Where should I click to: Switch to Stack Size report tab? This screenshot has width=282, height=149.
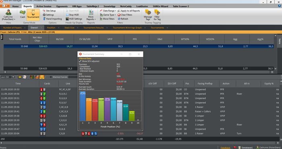pyautogui.click(x=69, y=28)
